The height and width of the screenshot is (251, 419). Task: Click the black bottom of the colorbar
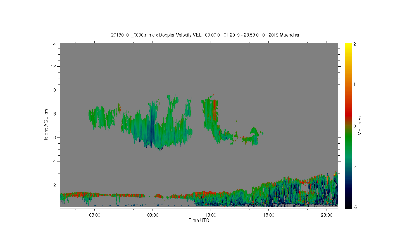[x=348, y=206]
